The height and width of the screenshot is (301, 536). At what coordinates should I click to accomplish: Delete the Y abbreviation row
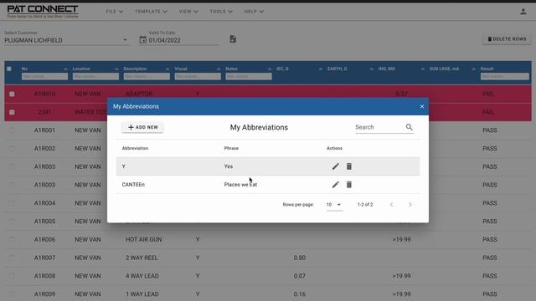(x=348, y=166)
